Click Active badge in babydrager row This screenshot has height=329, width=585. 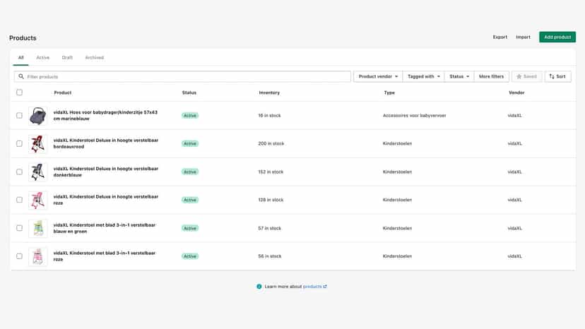(190, 116)
